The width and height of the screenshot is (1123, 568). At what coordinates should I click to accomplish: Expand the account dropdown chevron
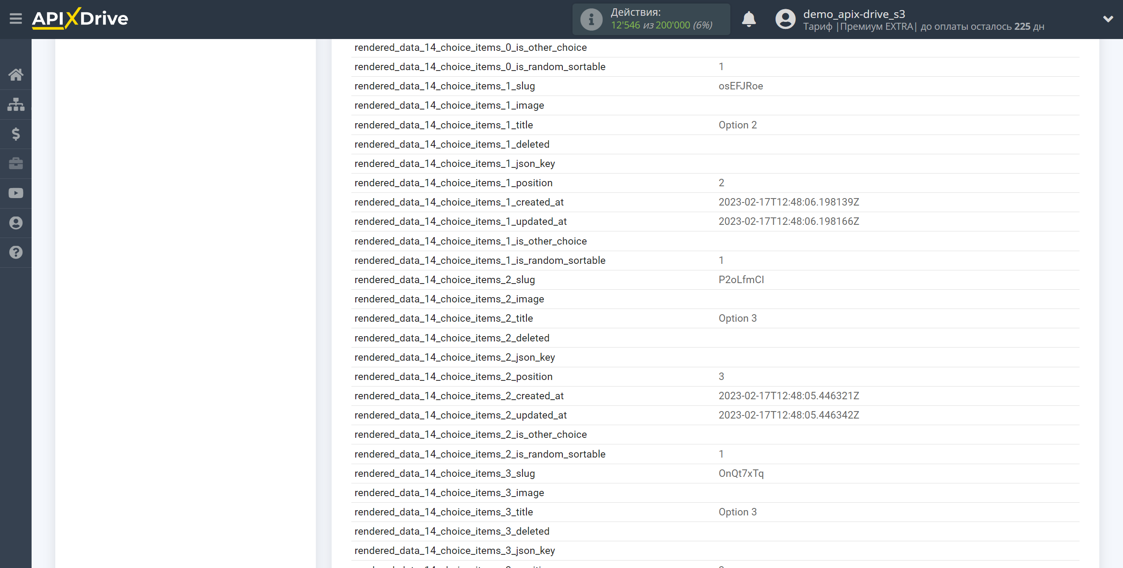1108,19
